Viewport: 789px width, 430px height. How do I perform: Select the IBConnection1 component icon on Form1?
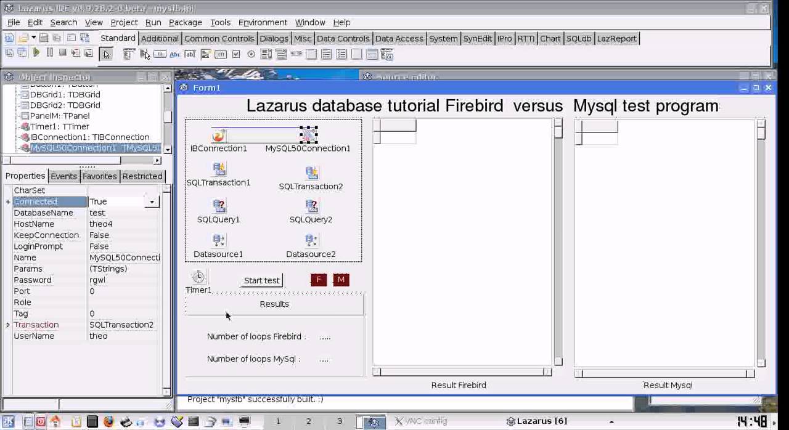[218, 135]
